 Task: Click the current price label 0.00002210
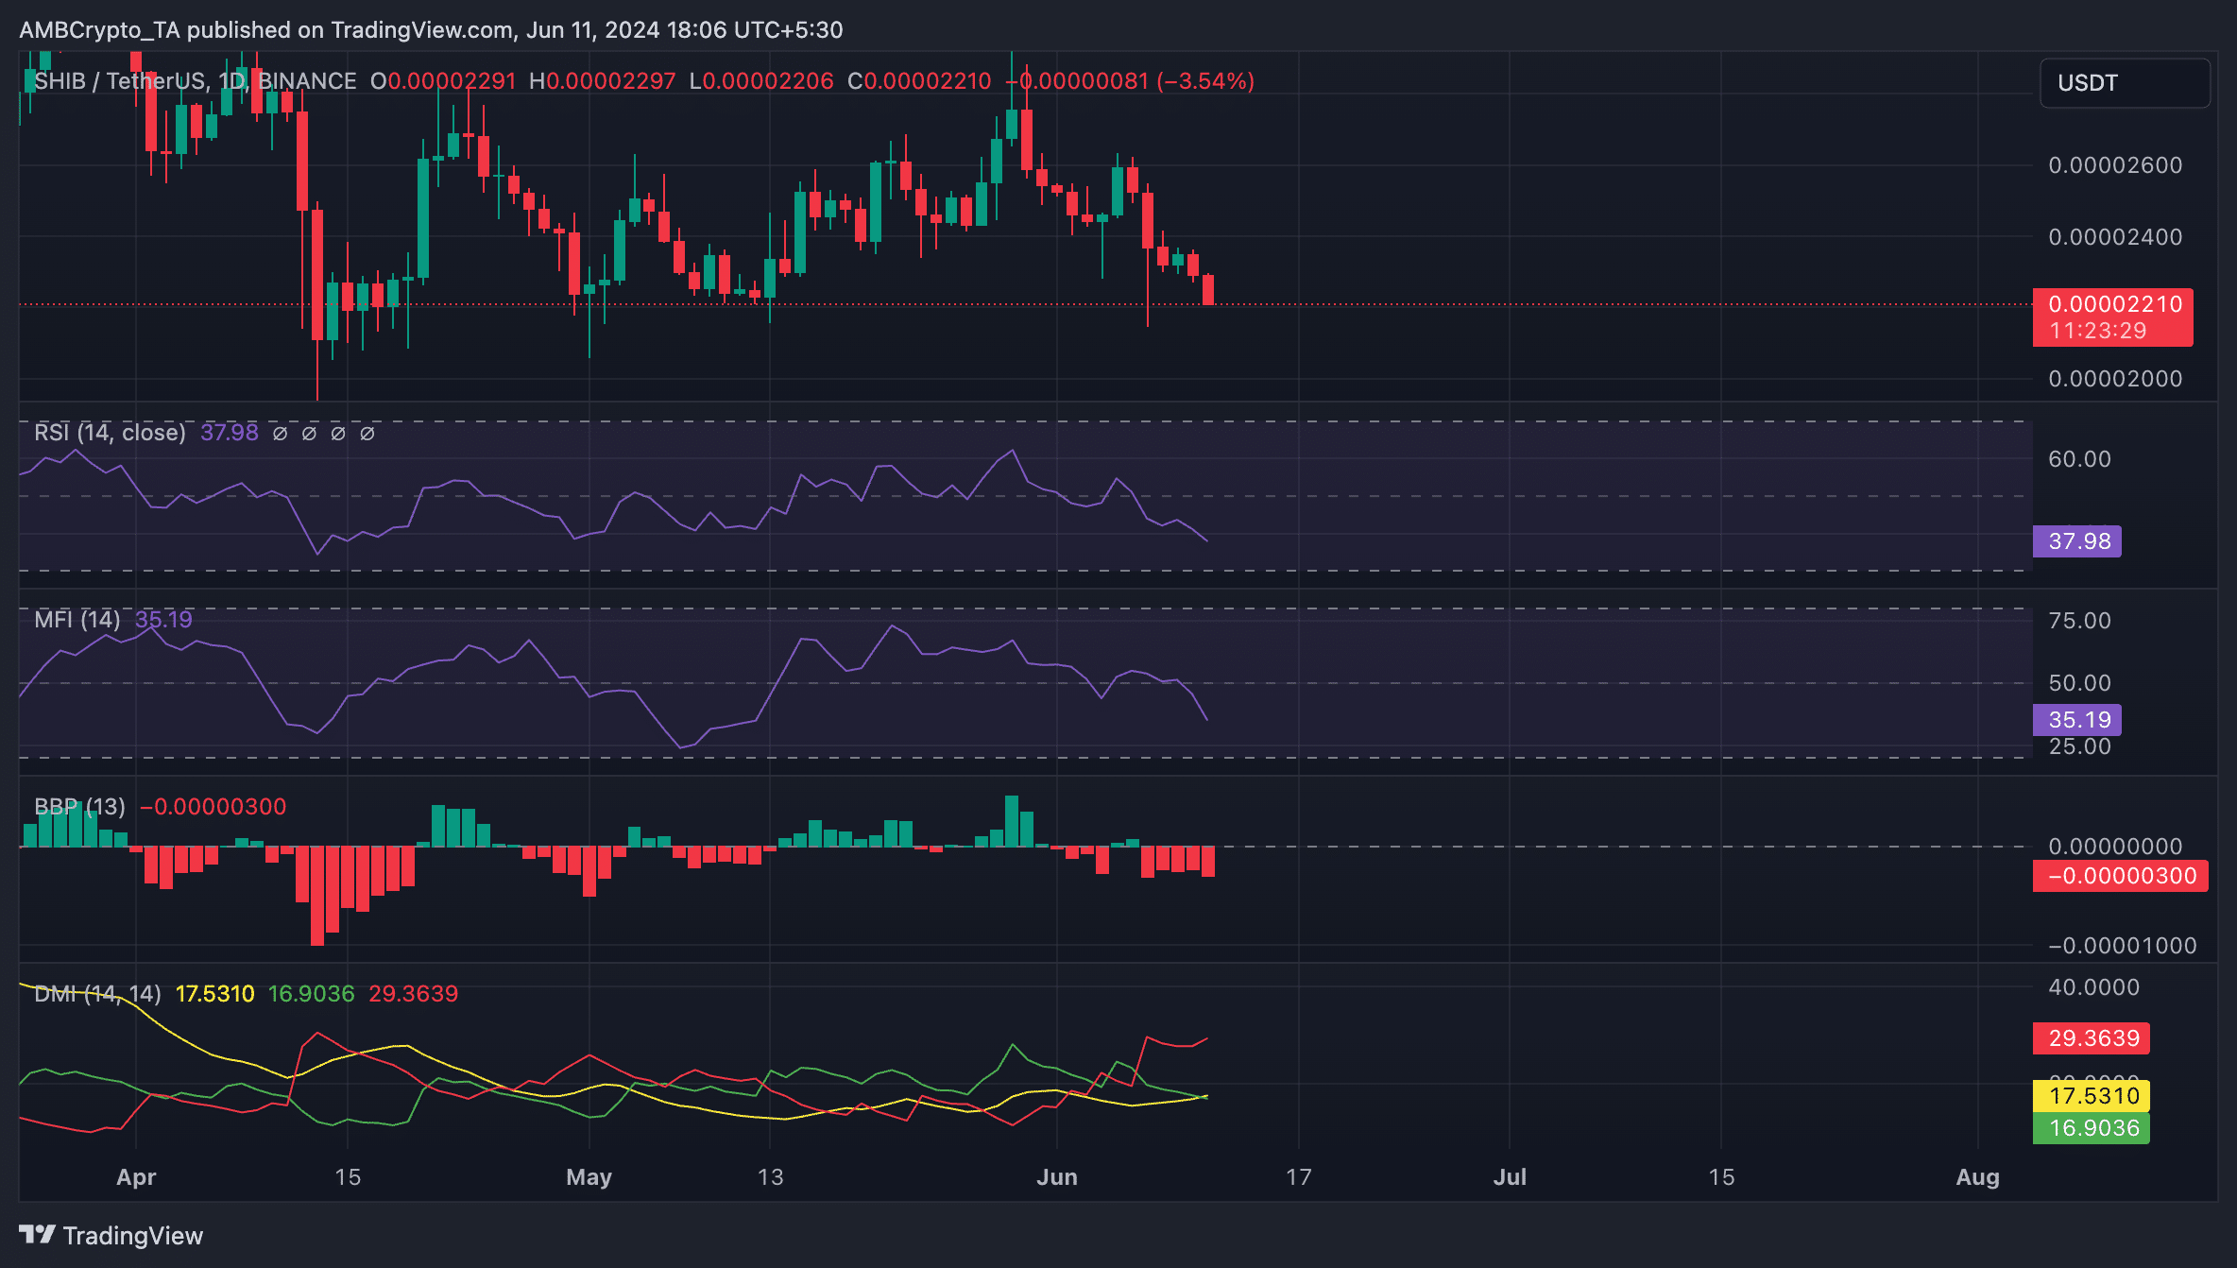click(x=2115, y=304)
